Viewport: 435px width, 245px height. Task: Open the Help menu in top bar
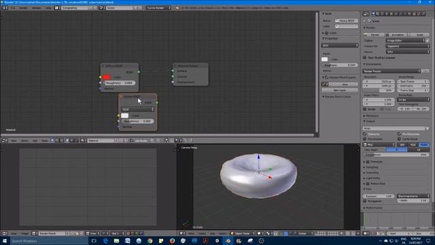point(48,7)
